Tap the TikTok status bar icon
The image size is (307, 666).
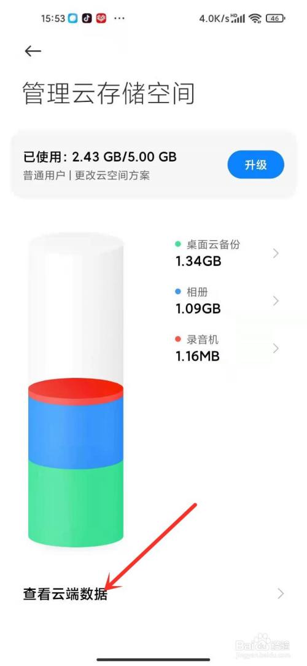pos(87,18)
